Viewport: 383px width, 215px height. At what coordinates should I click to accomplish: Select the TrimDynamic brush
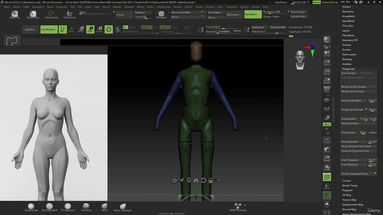68,207
